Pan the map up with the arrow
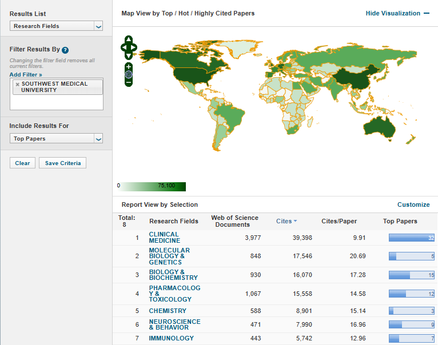Image resolution: width=438 pixels, height=345 pixels. 129,39
